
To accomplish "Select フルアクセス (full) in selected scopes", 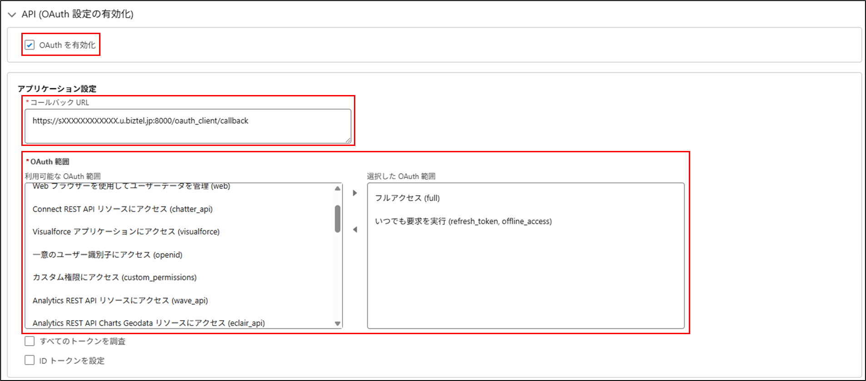I will [x=407, y=198].
